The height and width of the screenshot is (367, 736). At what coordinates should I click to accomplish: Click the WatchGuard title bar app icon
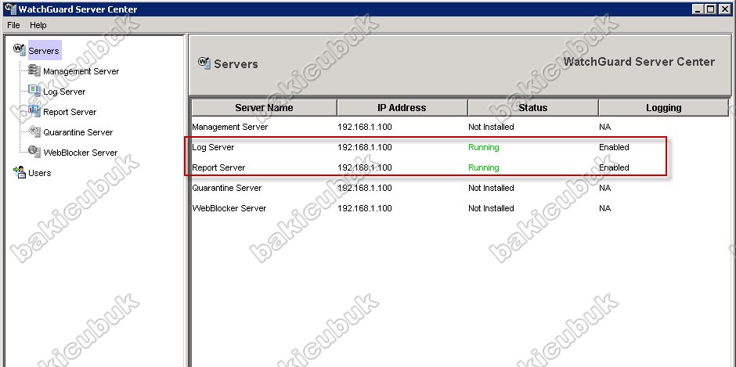click(x=9, y=9)
